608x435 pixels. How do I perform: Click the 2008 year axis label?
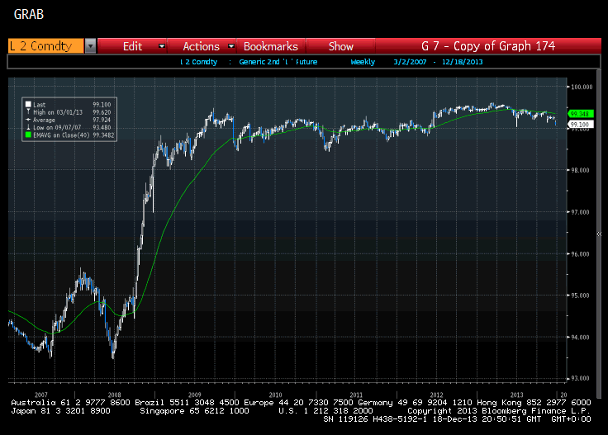click(114, 395)
